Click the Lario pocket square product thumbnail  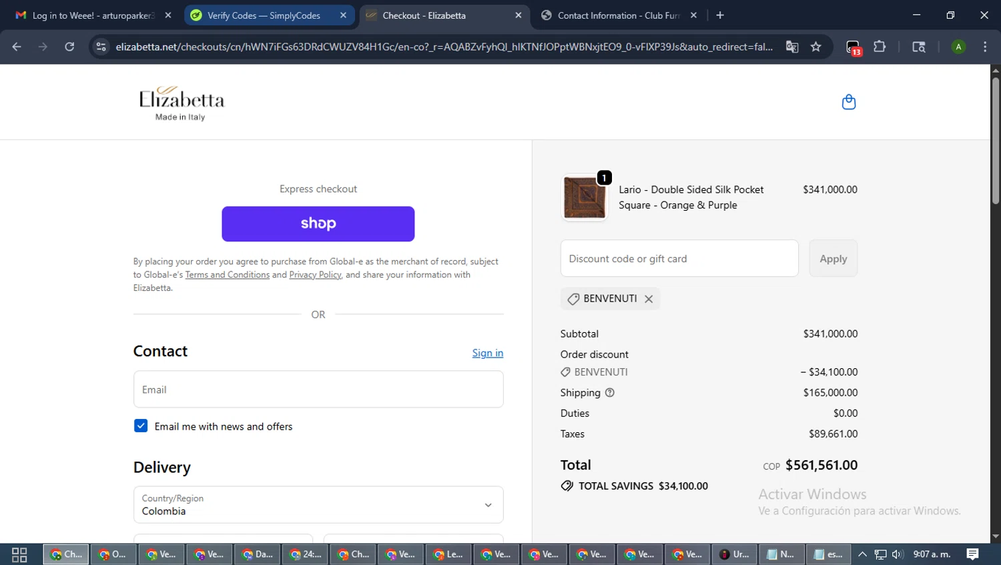[585, 198]
